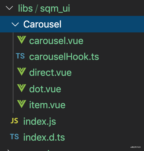Expand the partially visible folder at the bottom
This screenshot has width=144, height=151.
(x=9, y=150)
